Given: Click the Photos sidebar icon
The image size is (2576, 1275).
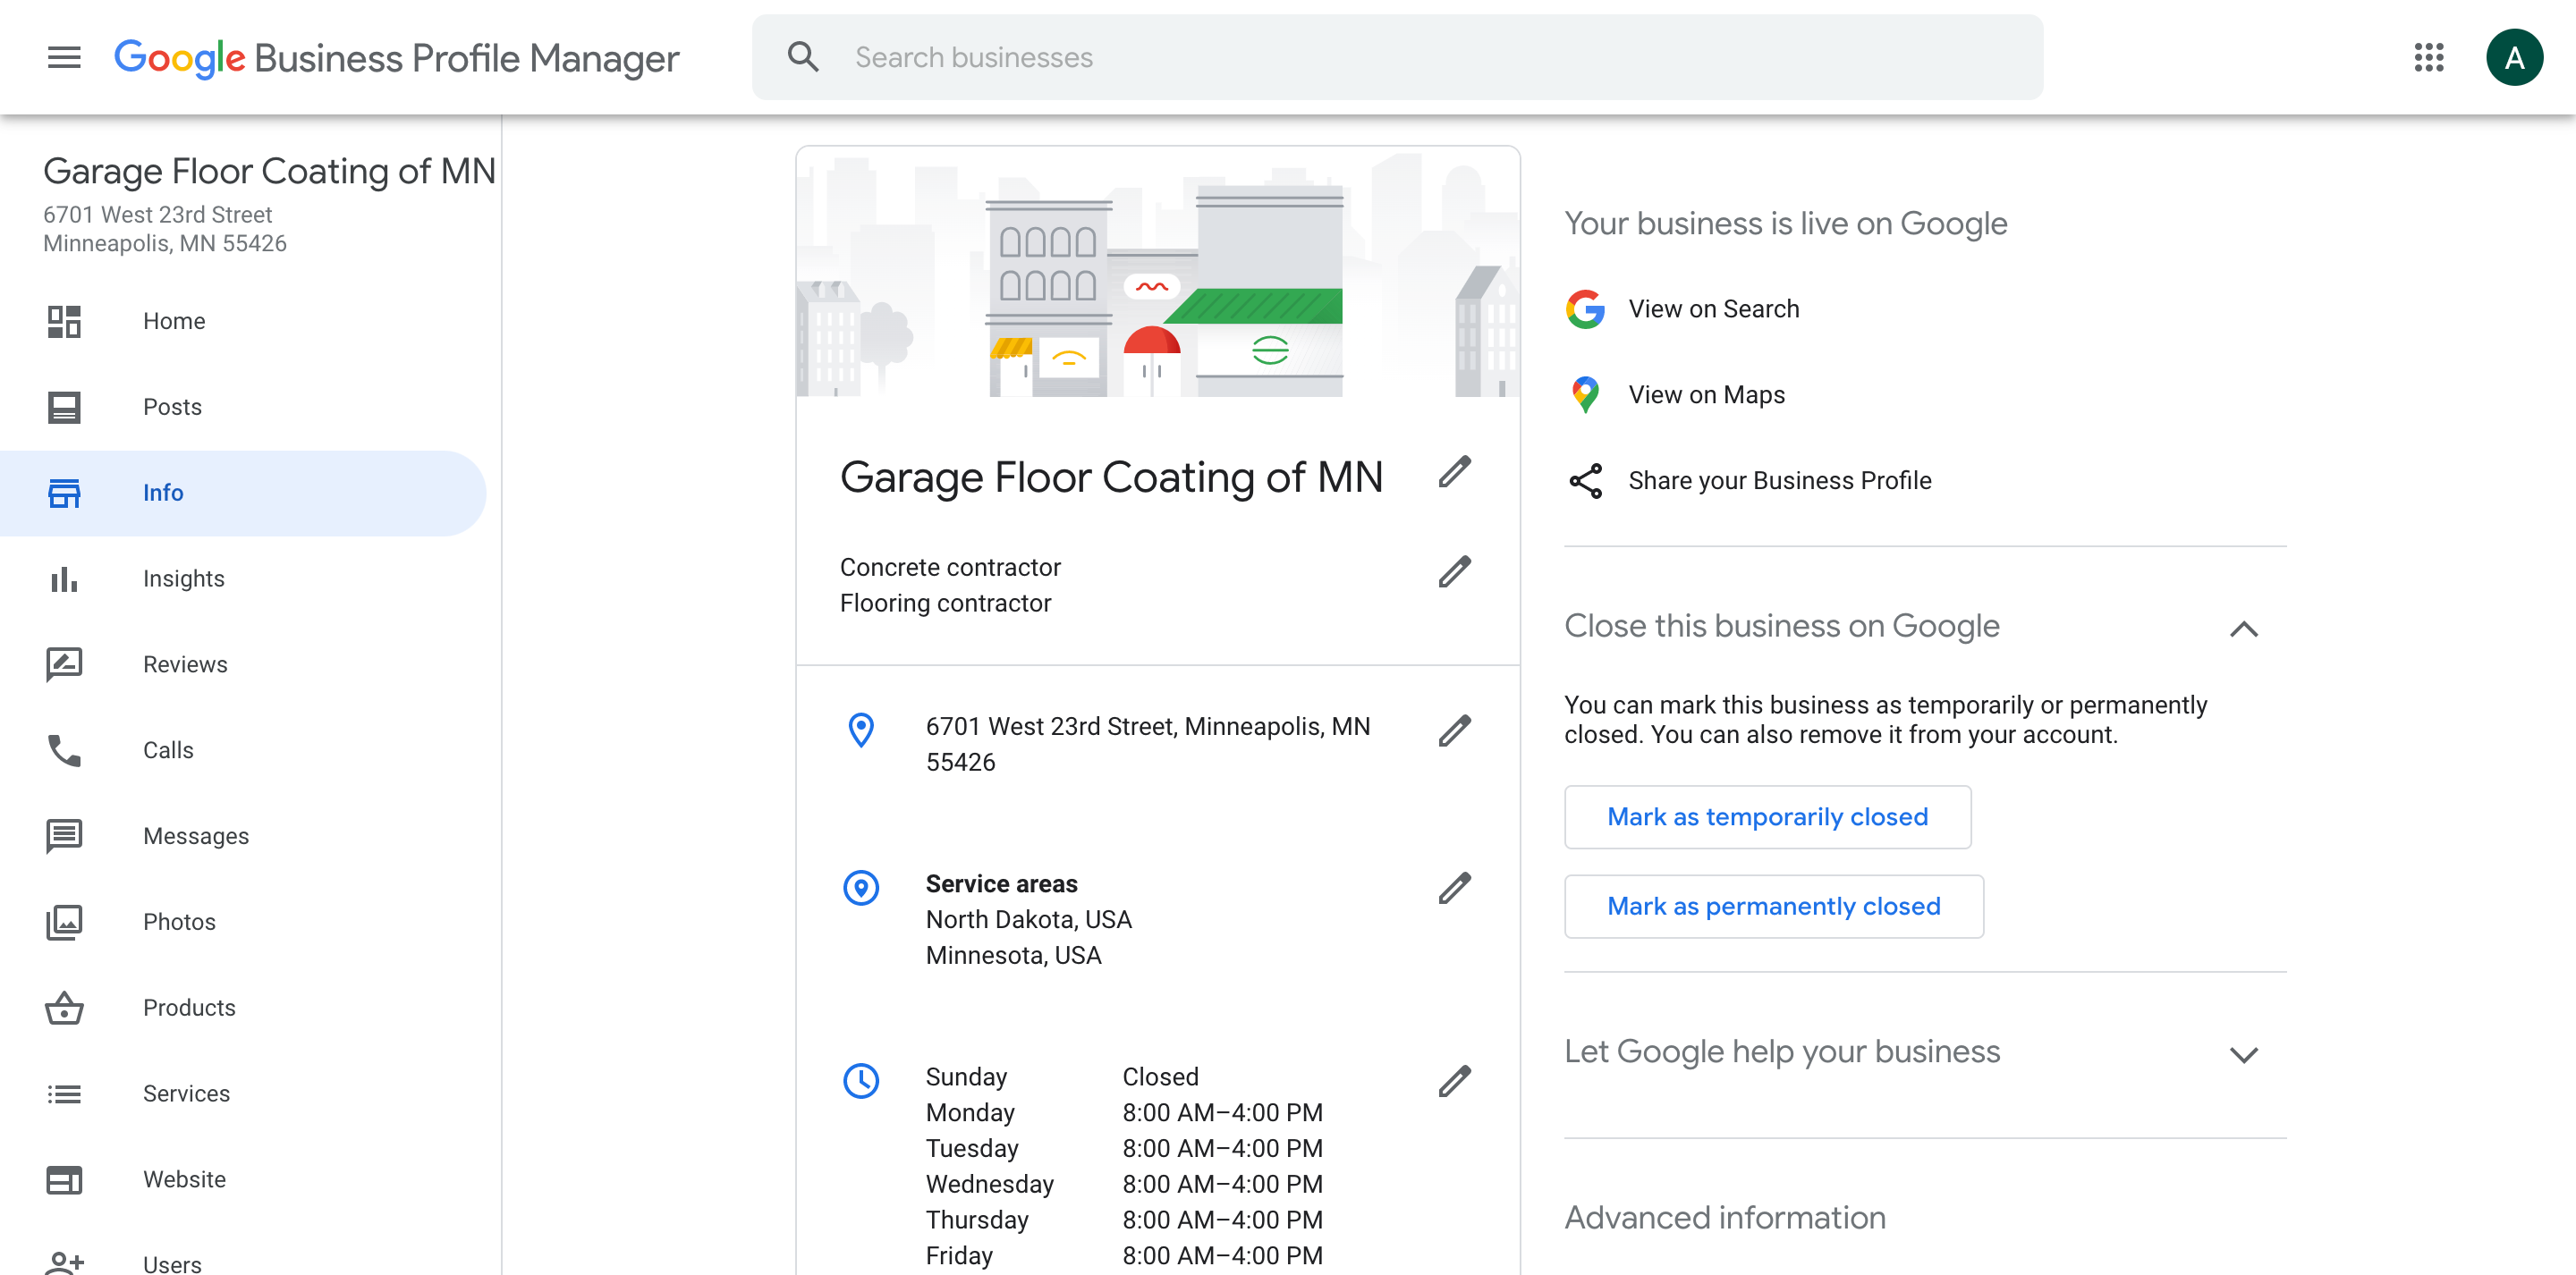Looking at the screenshot, I should coord(64,920).
